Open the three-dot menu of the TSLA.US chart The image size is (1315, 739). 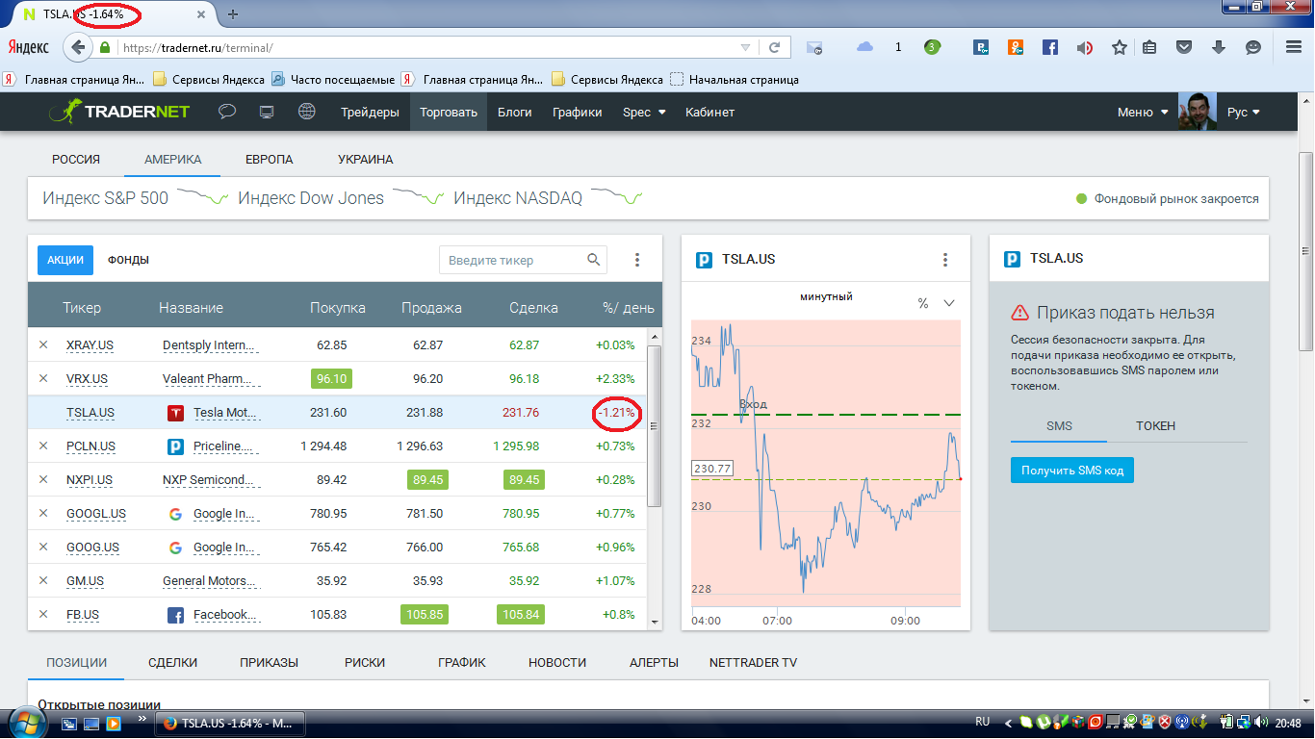tap(945, 260)
